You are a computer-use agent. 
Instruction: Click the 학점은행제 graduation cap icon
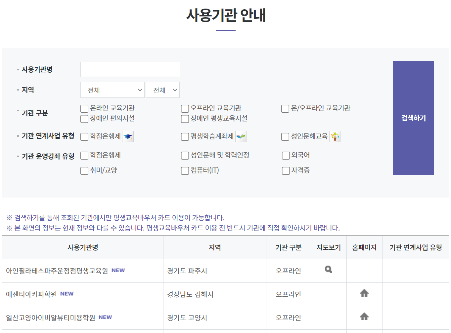[x=128, y=136]
